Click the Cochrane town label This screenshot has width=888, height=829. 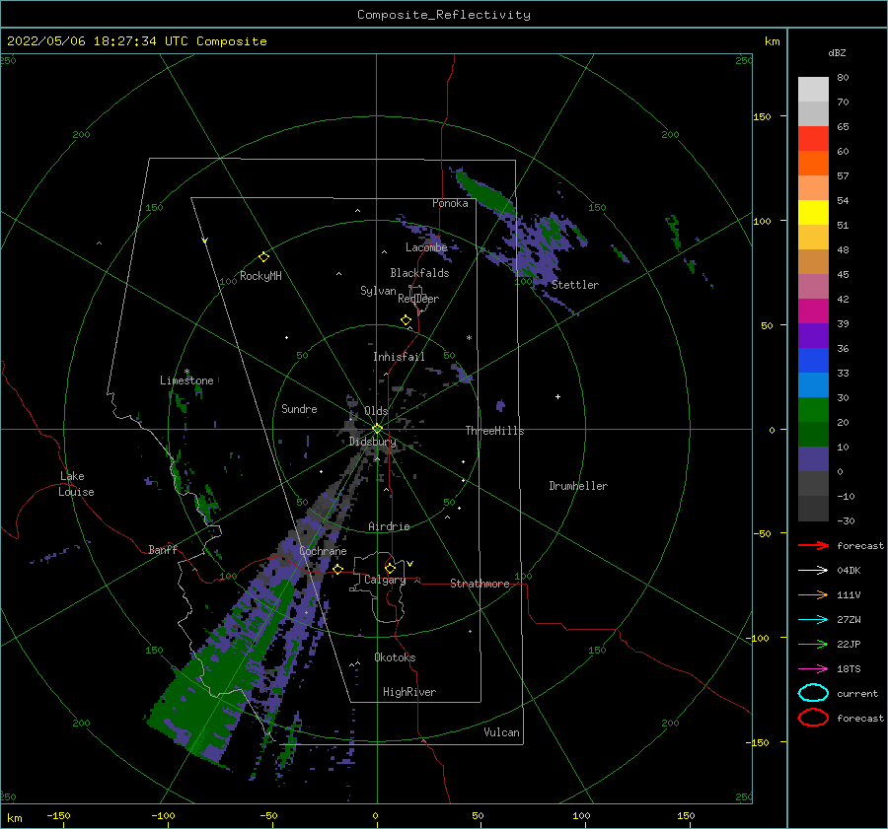tap(323, 551)
